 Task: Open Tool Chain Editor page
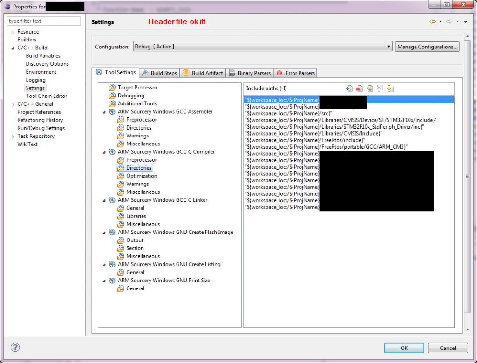(46, 96)
